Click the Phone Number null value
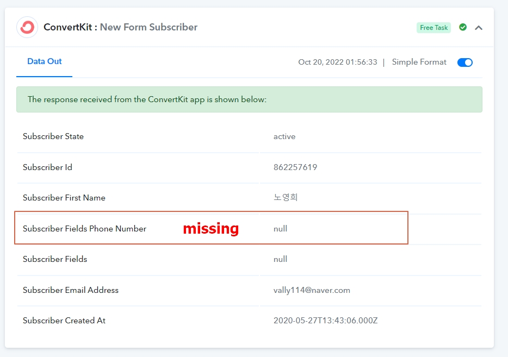The height and width of the screenshot is (357, 508). pos(280,229)
